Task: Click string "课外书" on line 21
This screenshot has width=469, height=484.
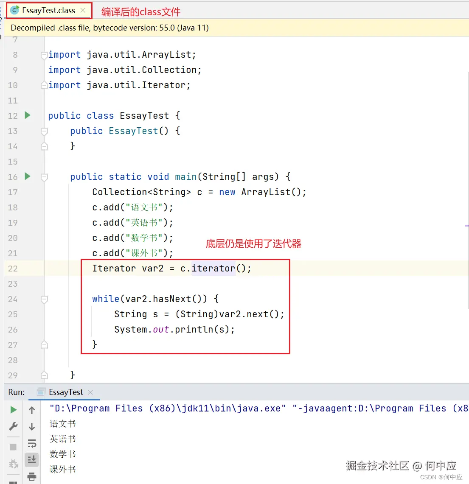Action: point(144,253)
